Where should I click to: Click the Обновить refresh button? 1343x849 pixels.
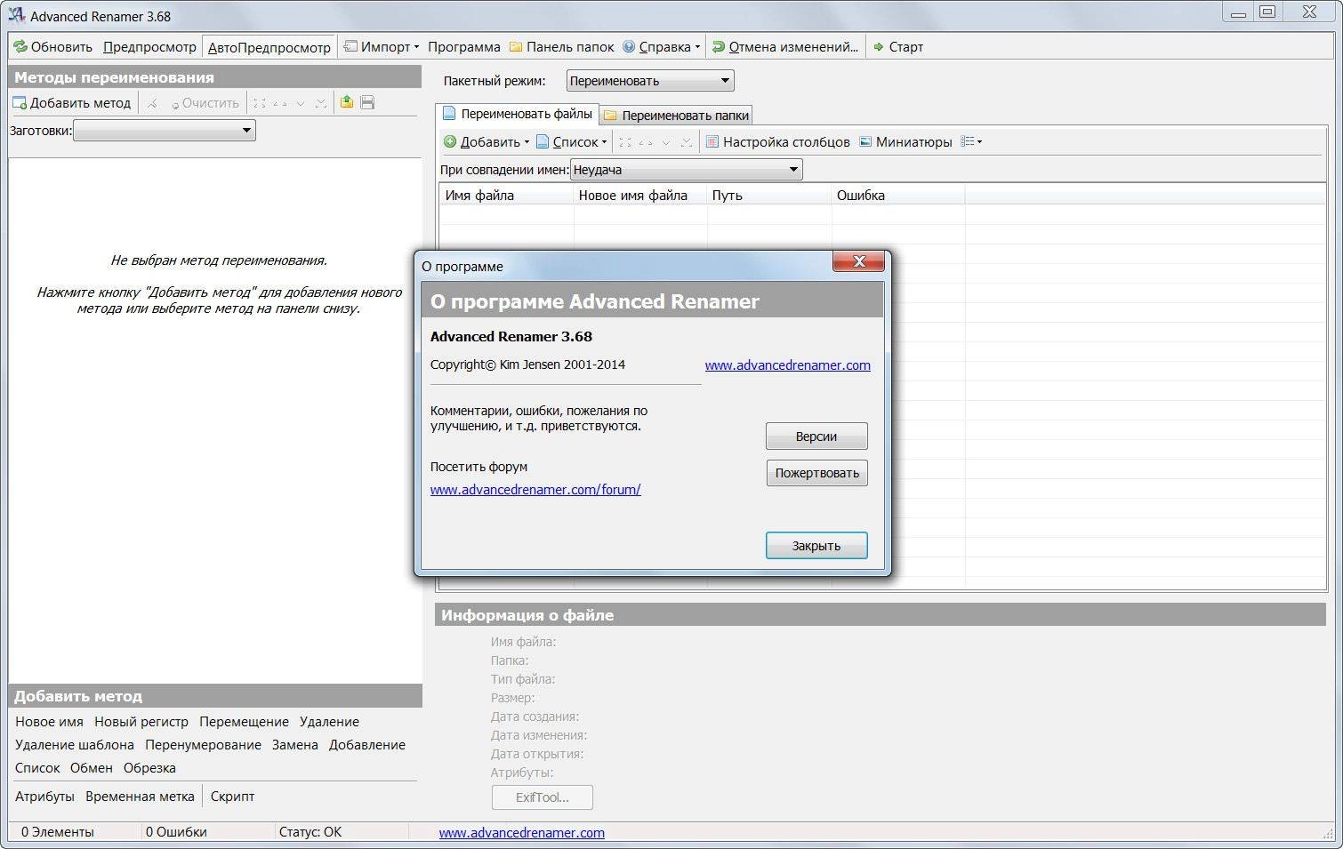[52, 46]
